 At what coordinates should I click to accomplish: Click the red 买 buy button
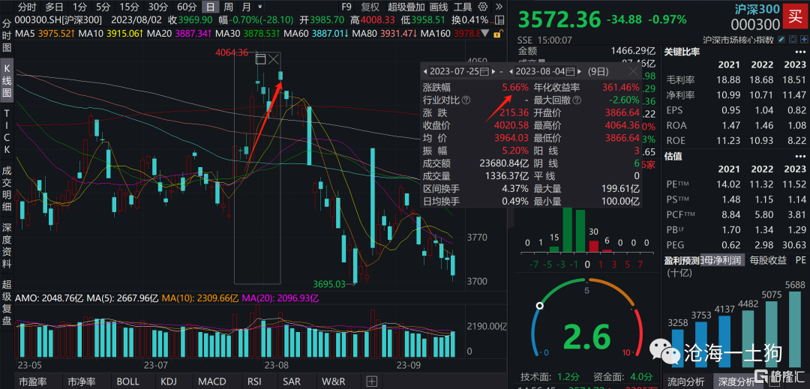point(794,16)
